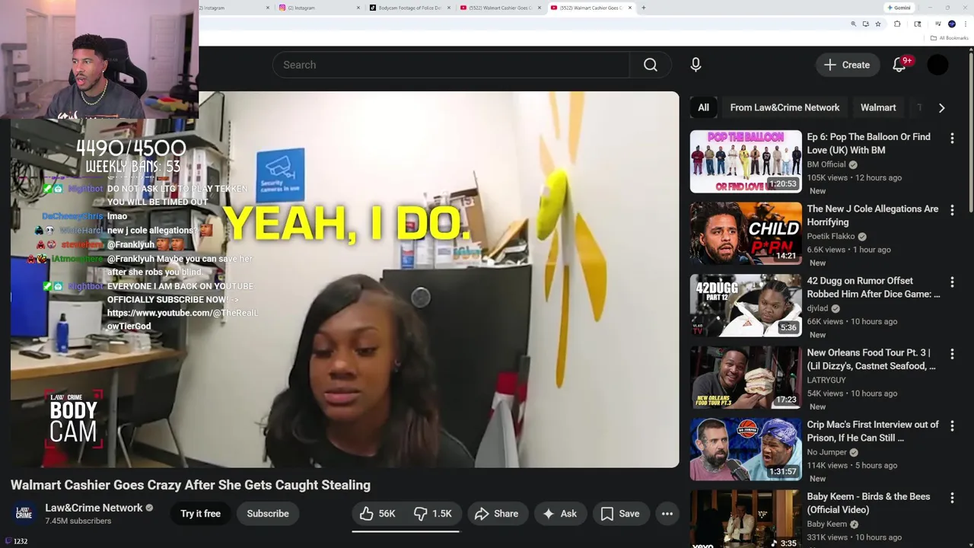The width and height of the screenshot is (974, 548).
Task: Save video to playlist
Action: (x=620, y=514)
